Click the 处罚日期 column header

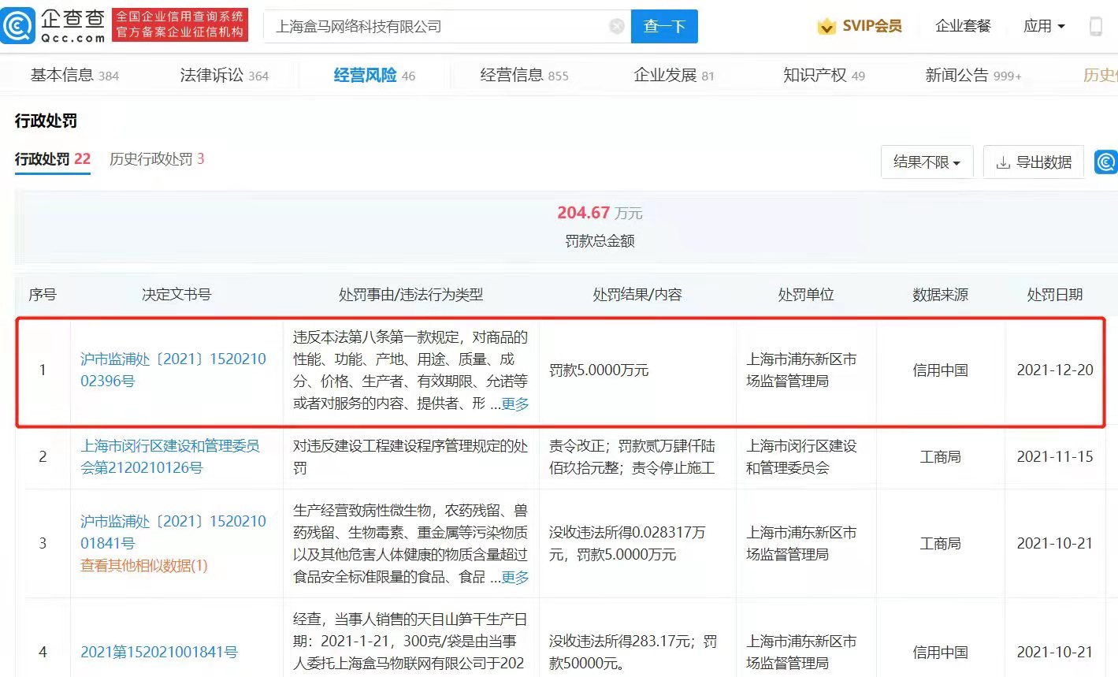tap(1054, 295)
